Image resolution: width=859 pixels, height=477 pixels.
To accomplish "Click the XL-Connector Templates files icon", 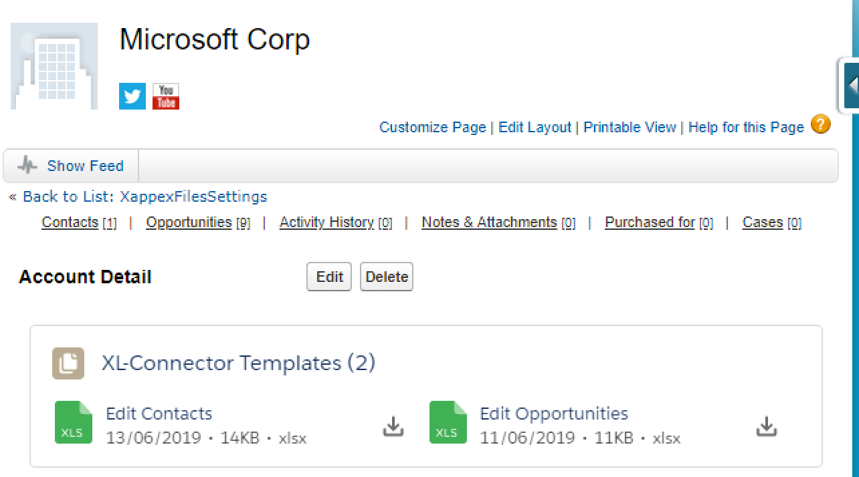I will 68,363.
